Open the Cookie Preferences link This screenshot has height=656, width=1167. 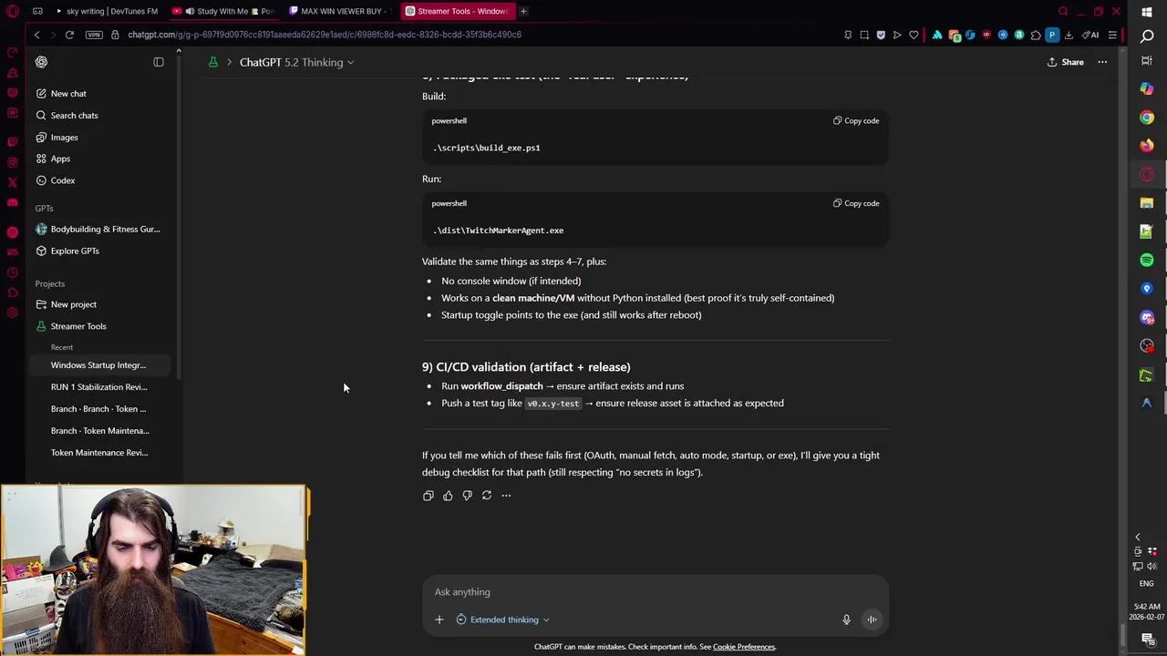click(x=744, y=647)
